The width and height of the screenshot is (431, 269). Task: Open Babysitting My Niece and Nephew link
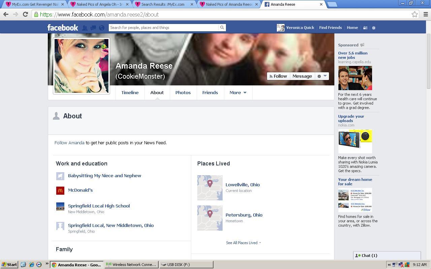point(104,176)
